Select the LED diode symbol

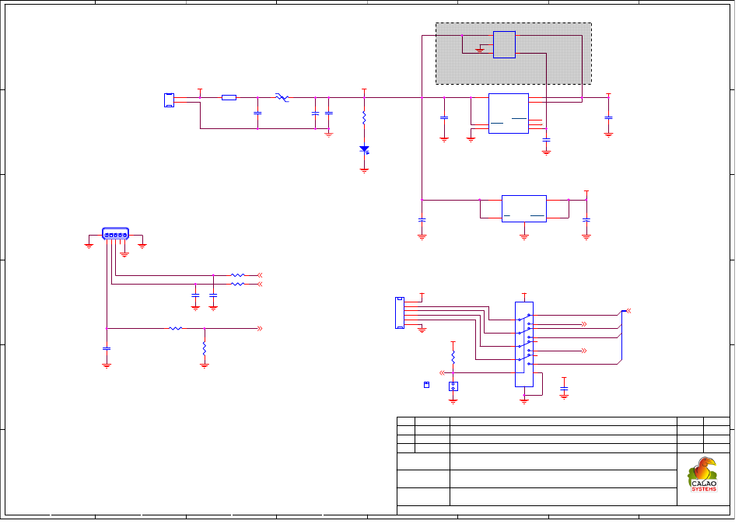[x=364, y=149]
